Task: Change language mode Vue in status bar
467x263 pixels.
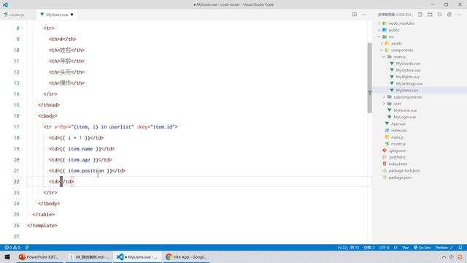Action: pos(406,248)
